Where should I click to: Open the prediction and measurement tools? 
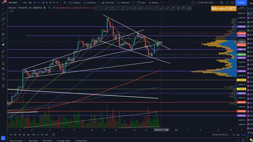click(x=3, y=39)
